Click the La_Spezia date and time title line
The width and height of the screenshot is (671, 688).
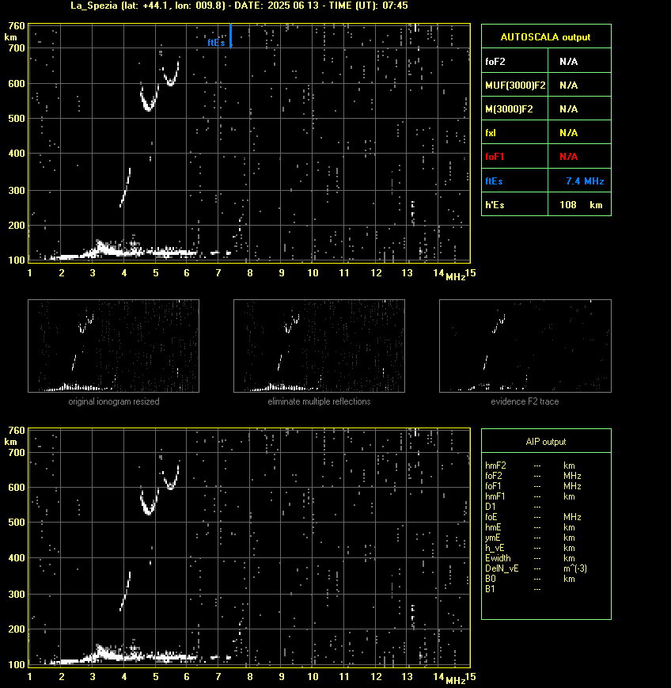click(239, 6)
